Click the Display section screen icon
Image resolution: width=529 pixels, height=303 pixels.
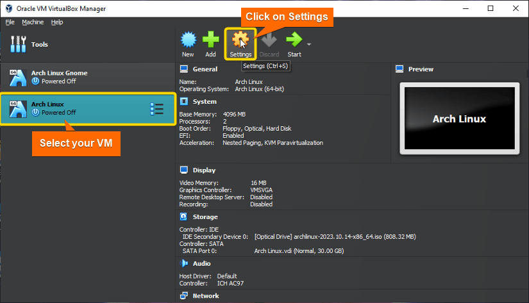[x=184, y=170]
